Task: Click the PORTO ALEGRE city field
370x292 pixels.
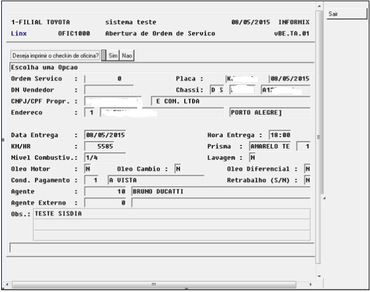Action: pyautogui.click(x=270, y=112)
